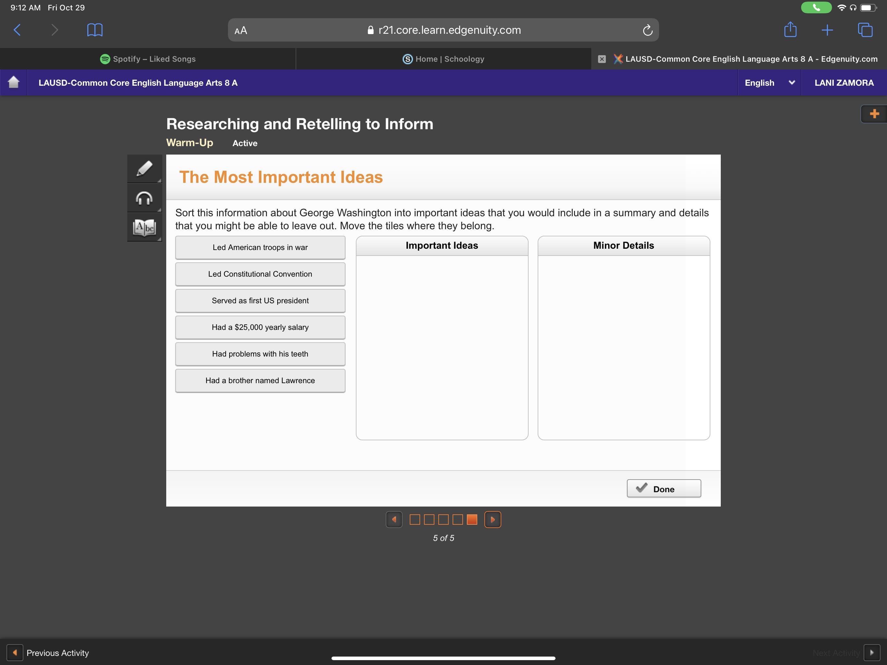Reload the page with refresh icon
This screenshot has height=665, width=887.
(647, 30)
